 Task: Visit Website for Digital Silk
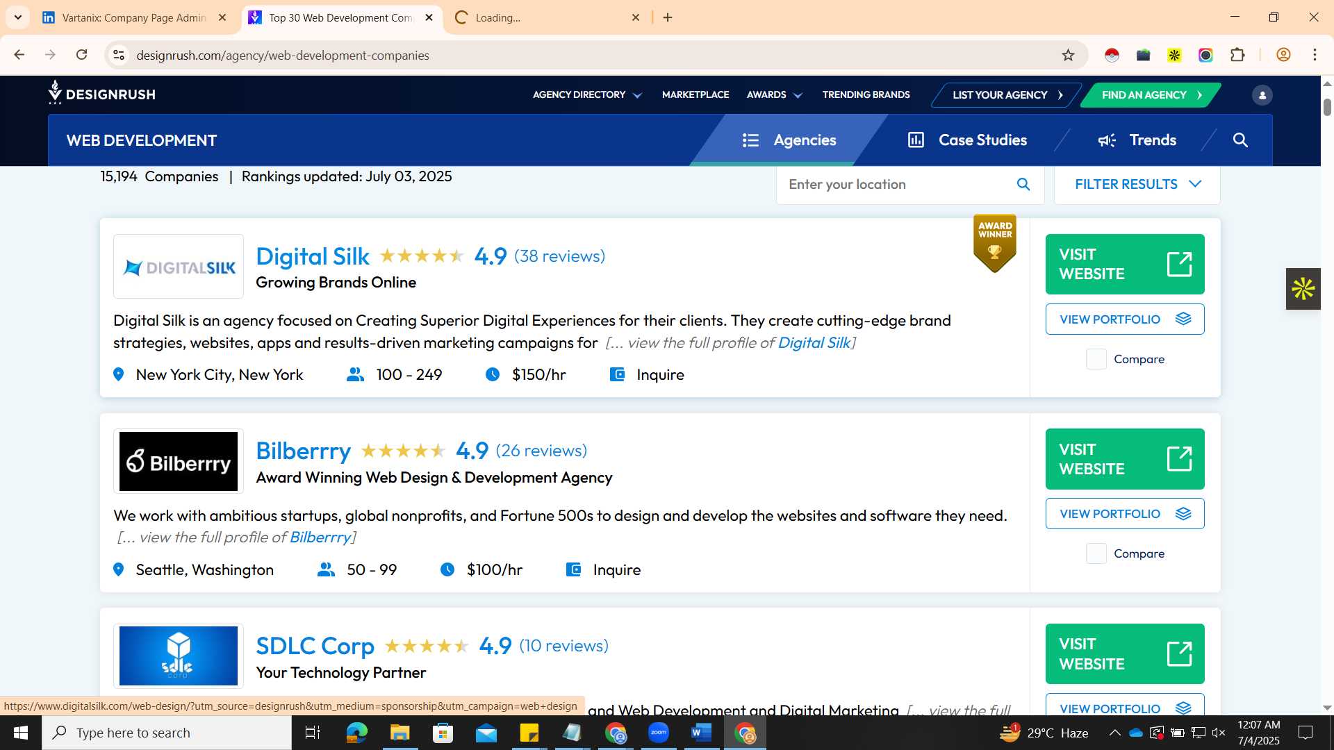[1124, 264]
